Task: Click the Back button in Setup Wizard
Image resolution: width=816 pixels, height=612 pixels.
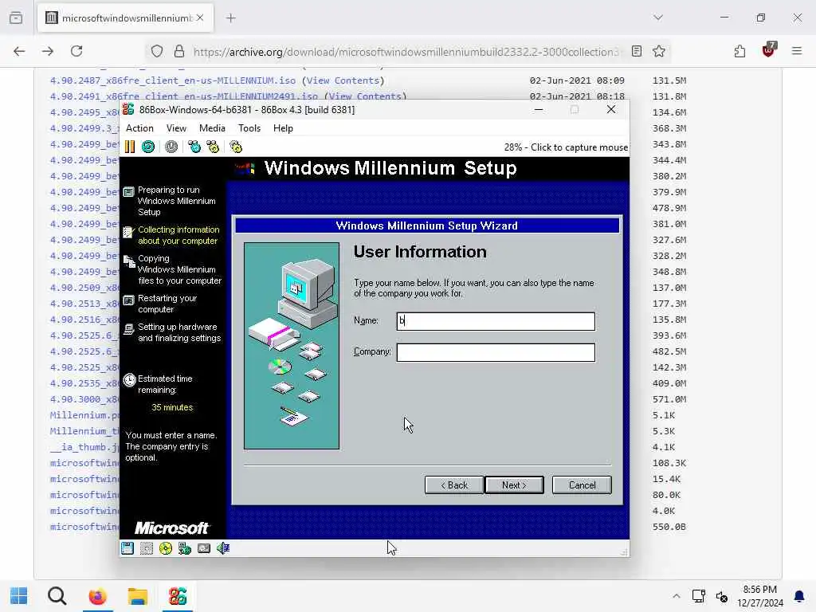Action: (453, 485)
